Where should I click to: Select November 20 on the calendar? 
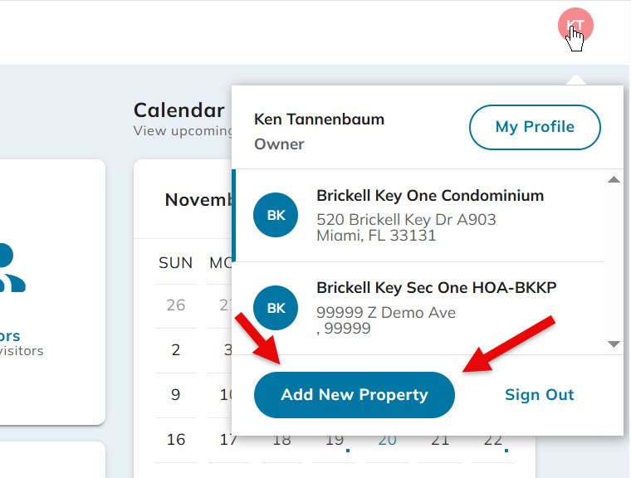click(x=387, y=439)
